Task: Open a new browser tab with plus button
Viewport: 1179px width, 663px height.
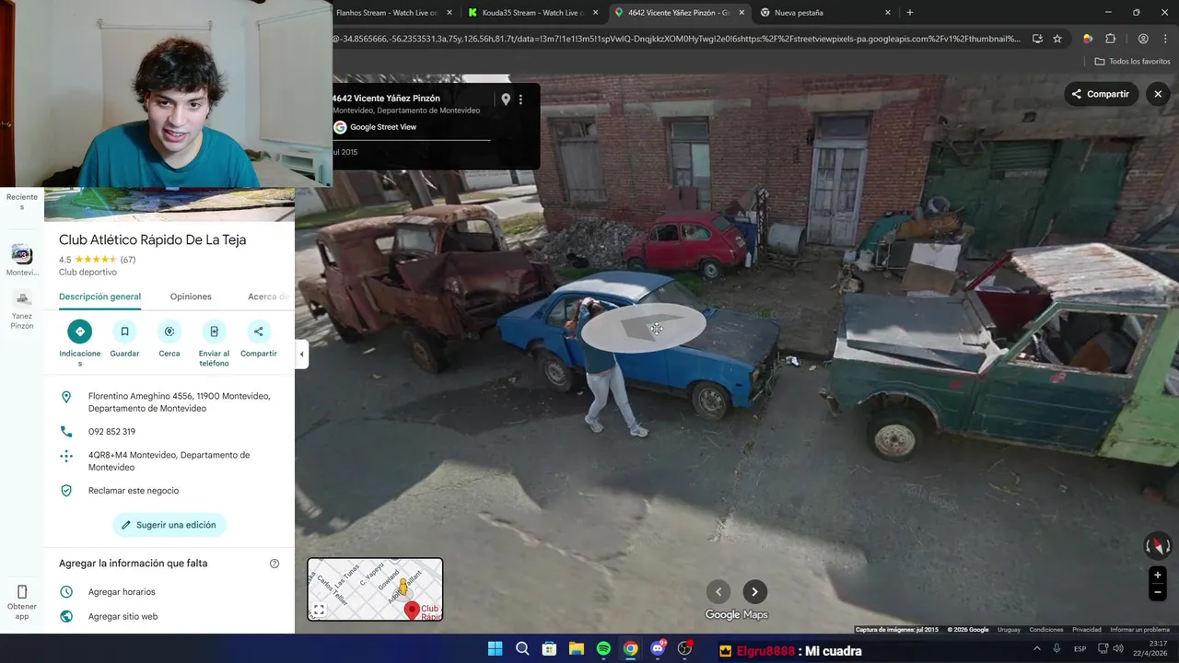Action: (910, 13)
